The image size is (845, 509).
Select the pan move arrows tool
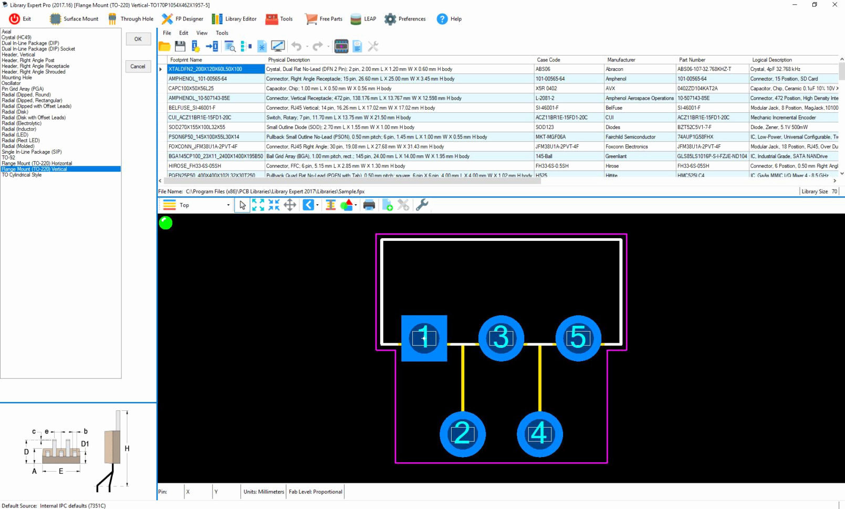pos(290,205)
